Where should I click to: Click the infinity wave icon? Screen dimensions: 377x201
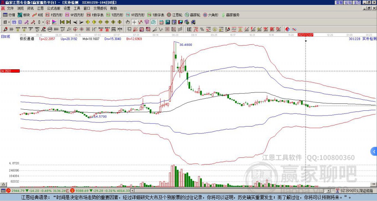[294, 29]
